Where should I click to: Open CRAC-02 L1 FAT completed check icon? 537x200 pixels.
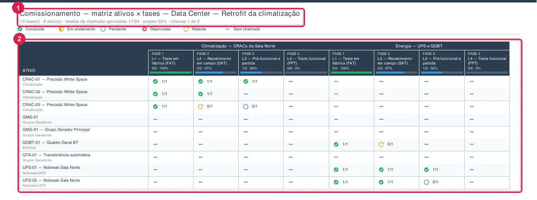[156, 94]
